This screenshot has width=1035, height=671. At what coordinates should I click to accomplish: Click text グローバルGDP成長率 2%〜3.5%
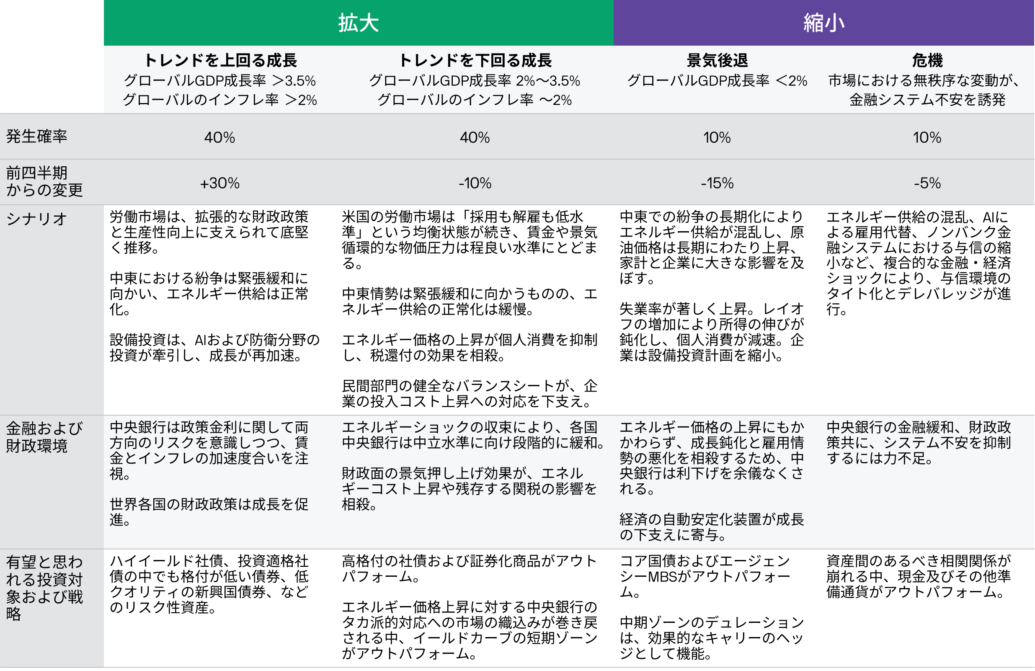pos(475,80)
